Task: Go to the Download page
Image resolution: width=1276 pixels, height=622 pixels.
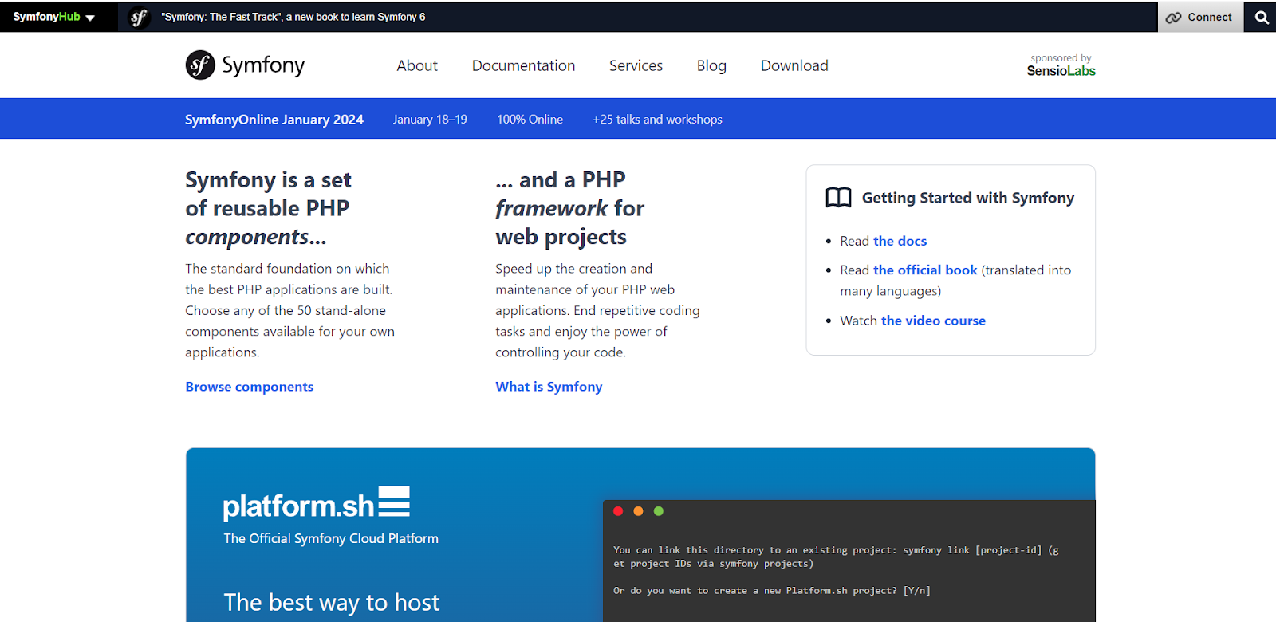Action: click(x=794, y=65)
